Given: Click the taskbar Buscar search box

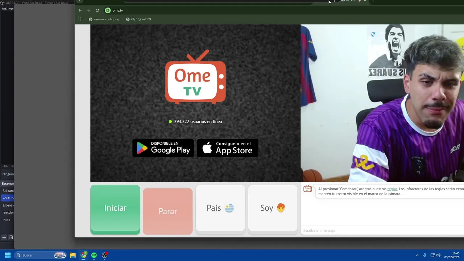Looking at the screenshot, I should (41, 255).
